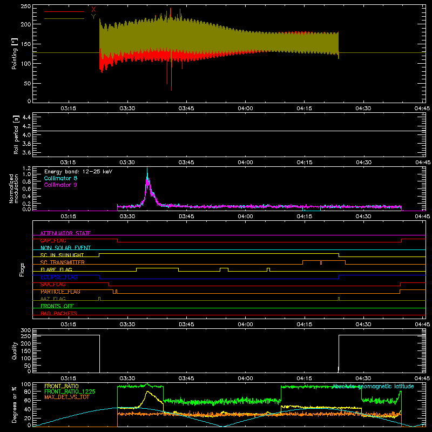Click the red legend line sample for X
Image resolution: width=432 pixels, height=432 pixels.
tap(64, 11)
